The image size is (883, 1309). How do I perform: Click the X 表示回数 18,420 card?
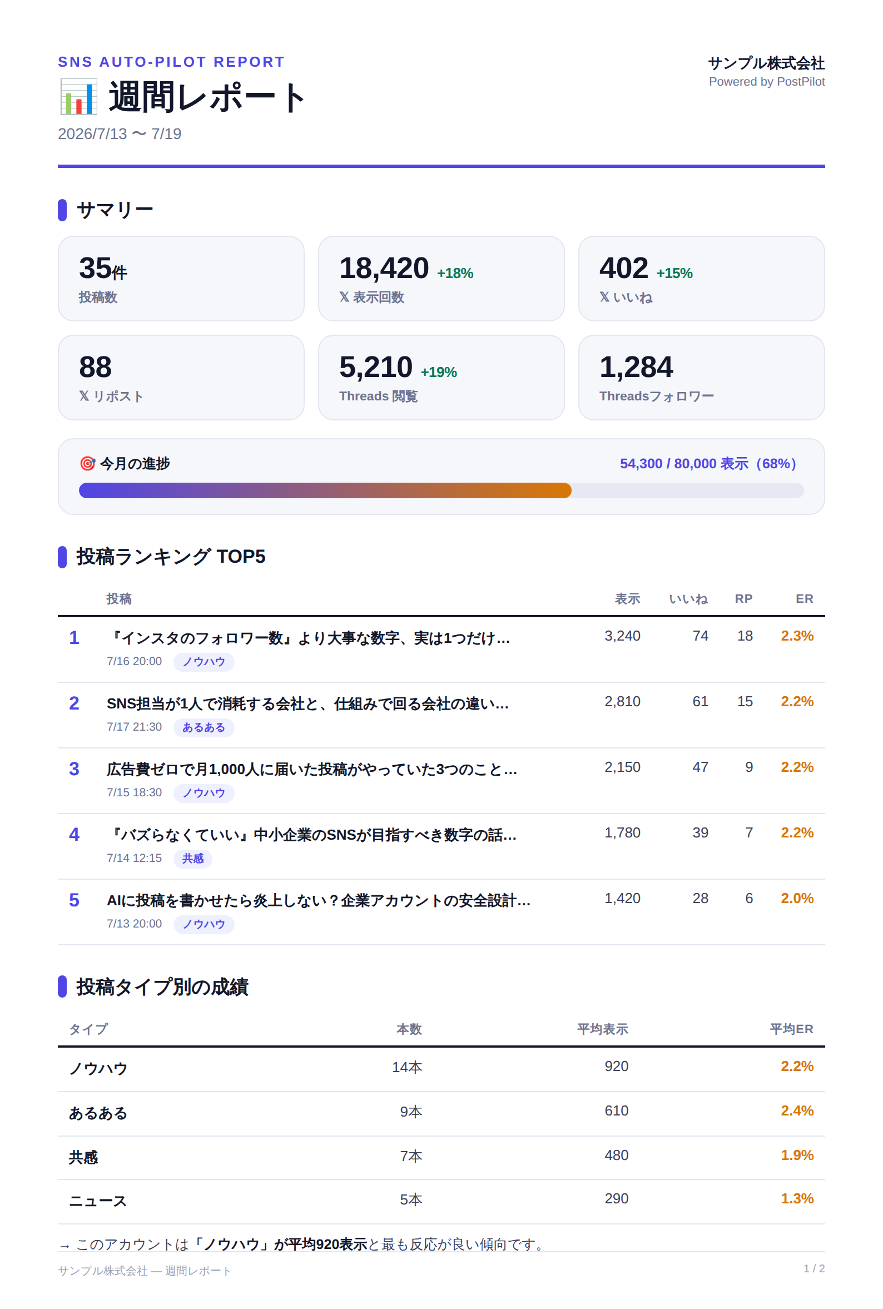[441, 279]
